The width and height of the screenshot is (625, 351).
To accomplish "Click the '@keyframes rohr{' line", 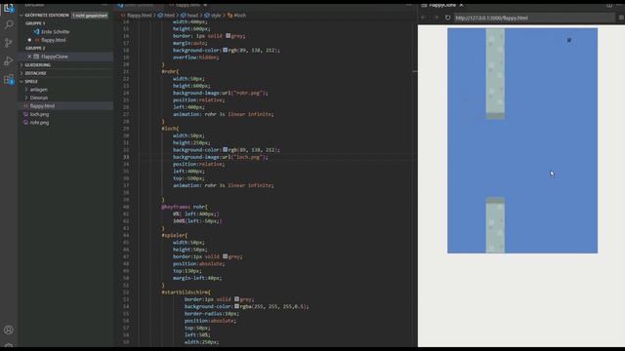I will click(x=185, y=207).
